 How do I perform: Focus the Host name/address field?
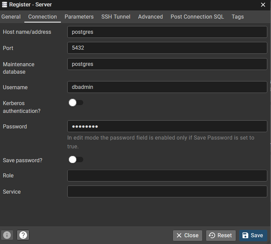tap(167, 32)
